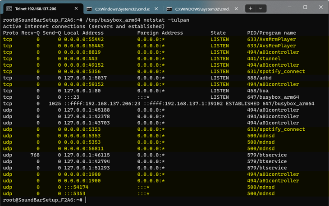Click local address 0.0.0.0:56811
The width and height of the screenshot is (329, 206).
[x=84, y=149]
